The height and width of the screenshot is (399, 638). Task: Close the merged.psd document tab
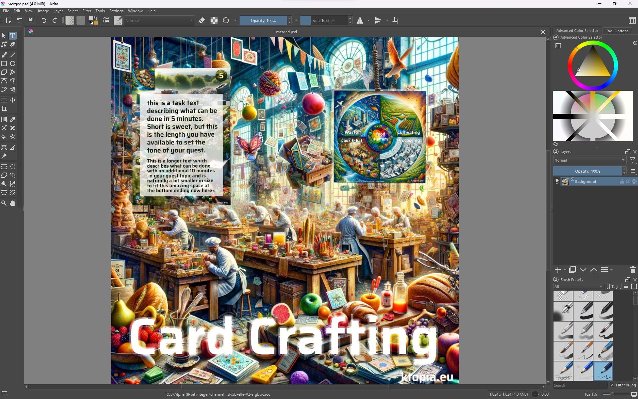coord(543,32)
